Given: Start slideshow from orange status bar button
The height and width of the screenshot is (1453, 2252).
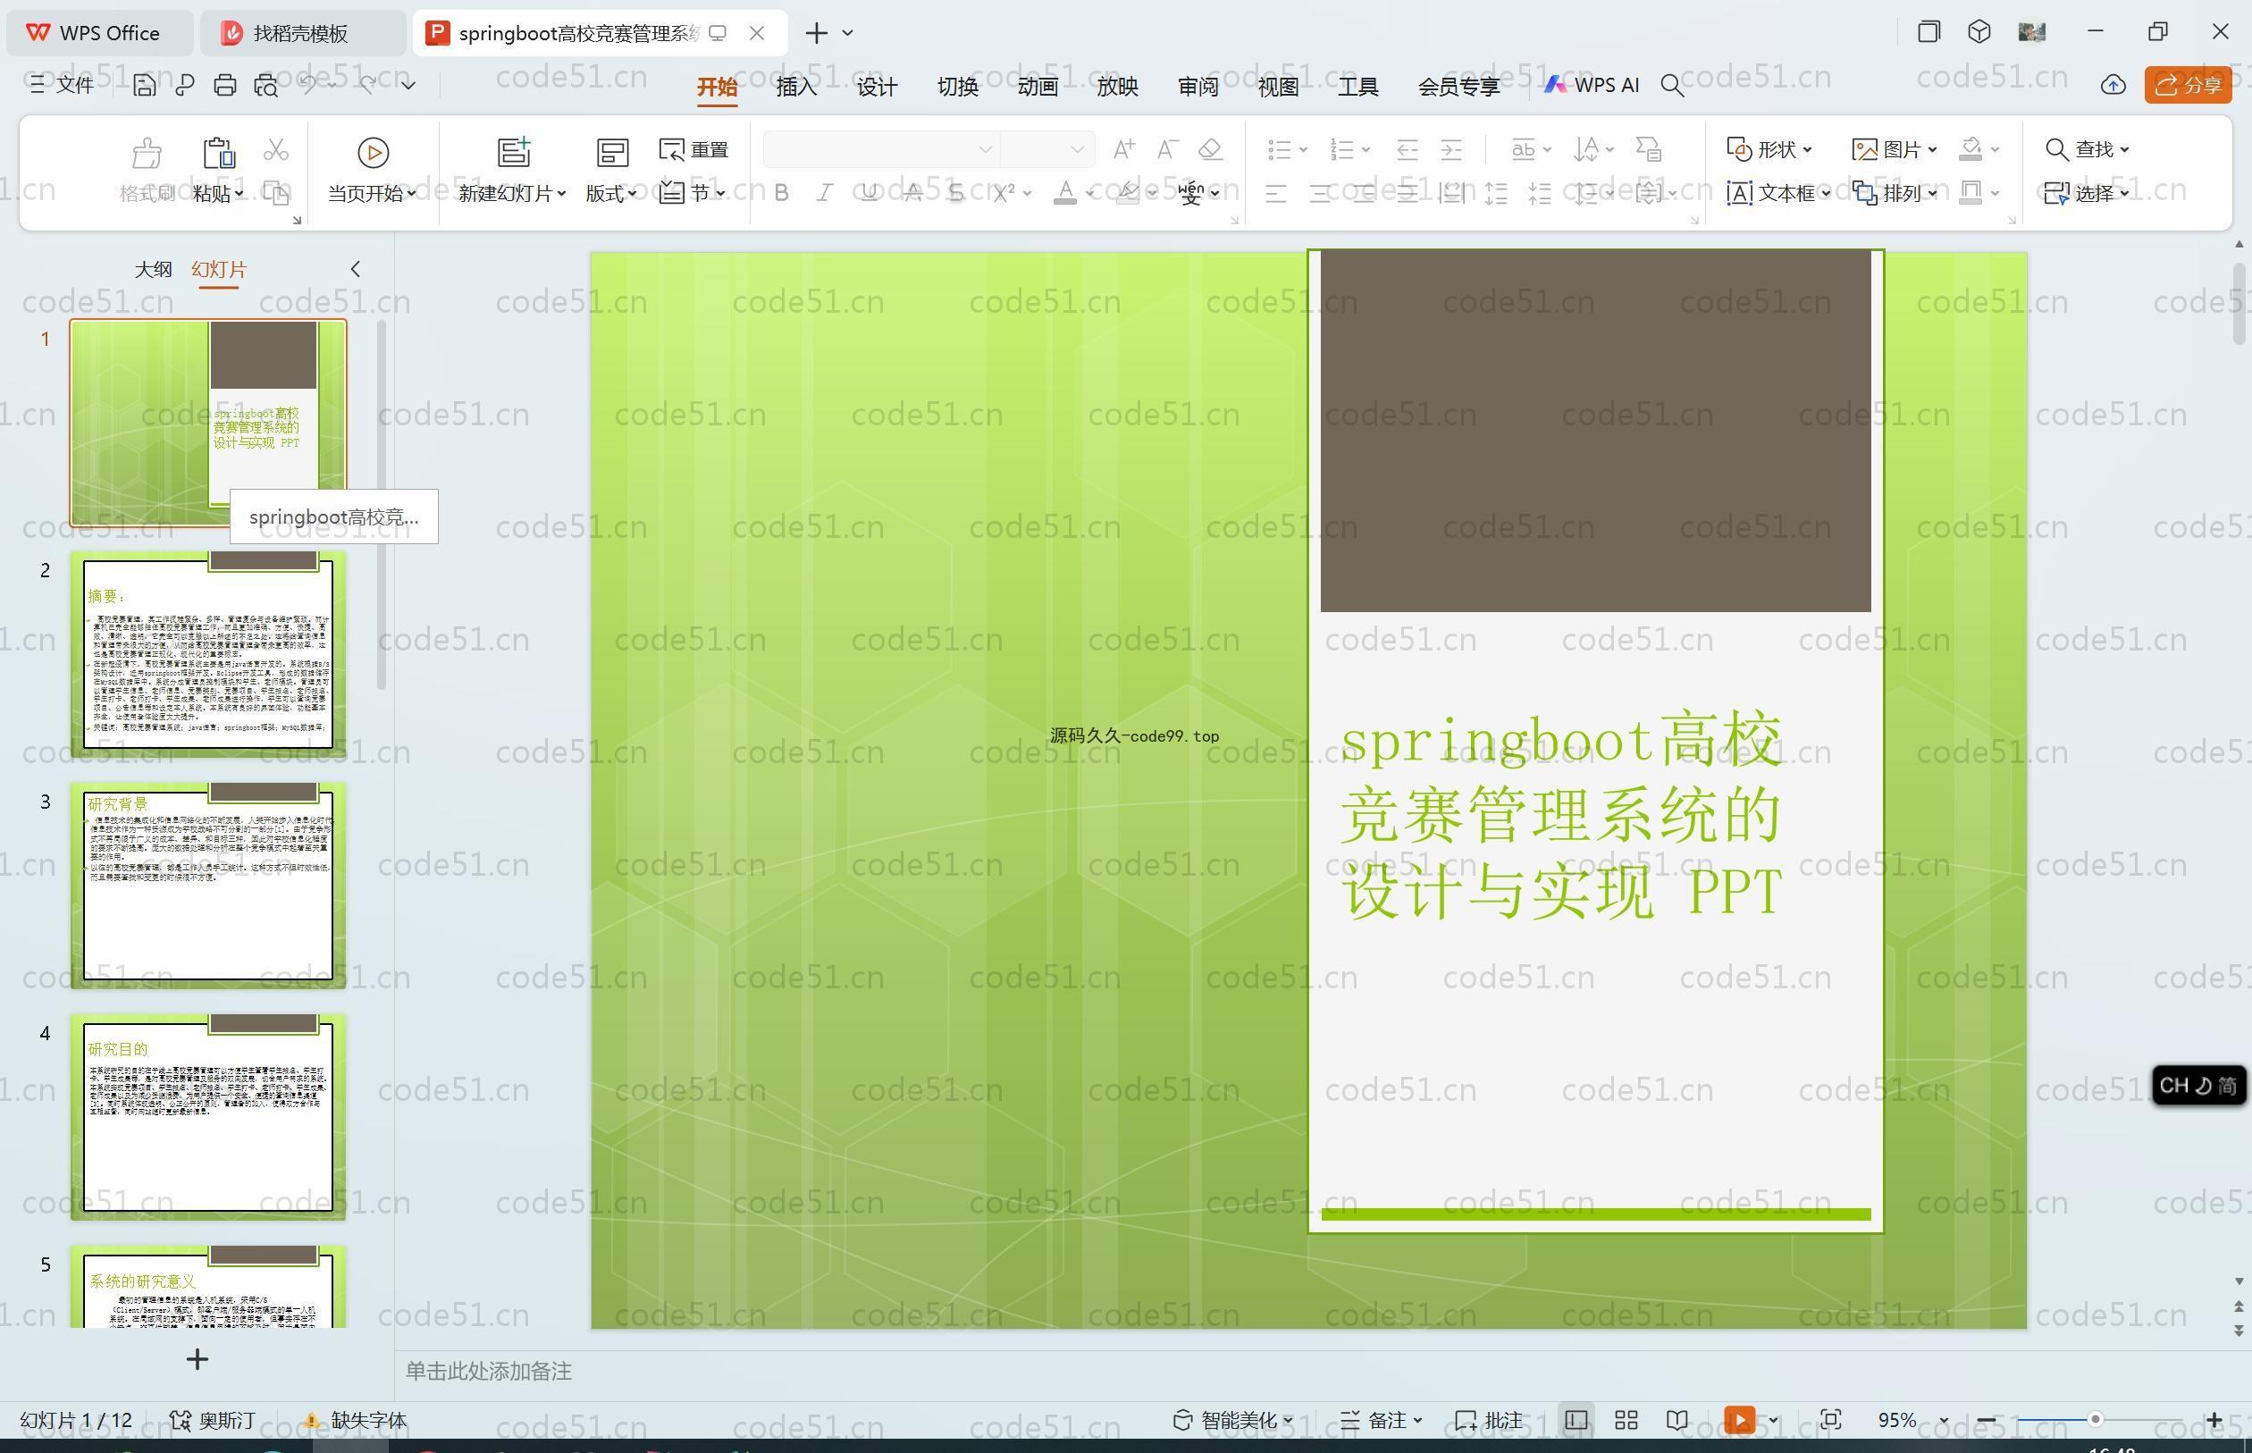Looking at the screenshot, I should tap(1739, 1420).
